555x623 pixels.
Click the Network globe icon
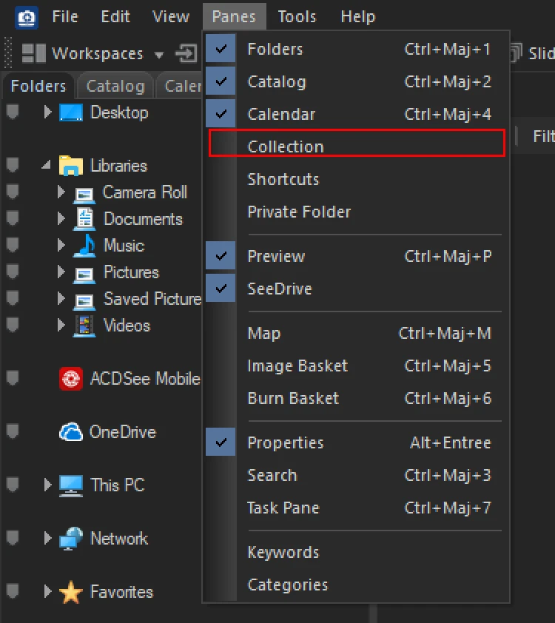tap(71, 539)
